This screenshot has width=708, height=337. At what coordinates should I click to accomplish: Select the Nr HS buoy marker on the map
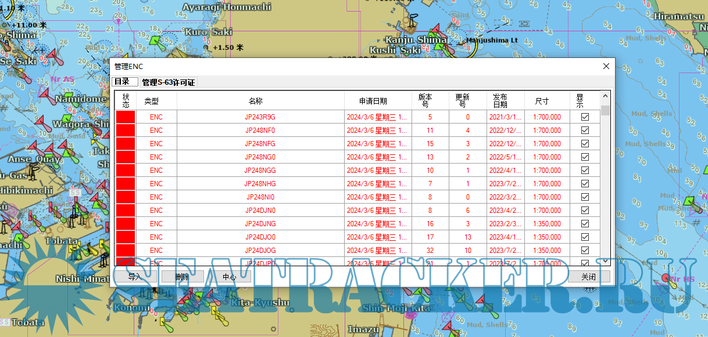pyautogui.click(x=667, y=279)
